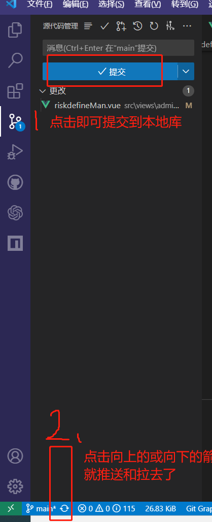Click the checkmark commit icon in header
Screen dimensions: 212x522
click(104, 26)
